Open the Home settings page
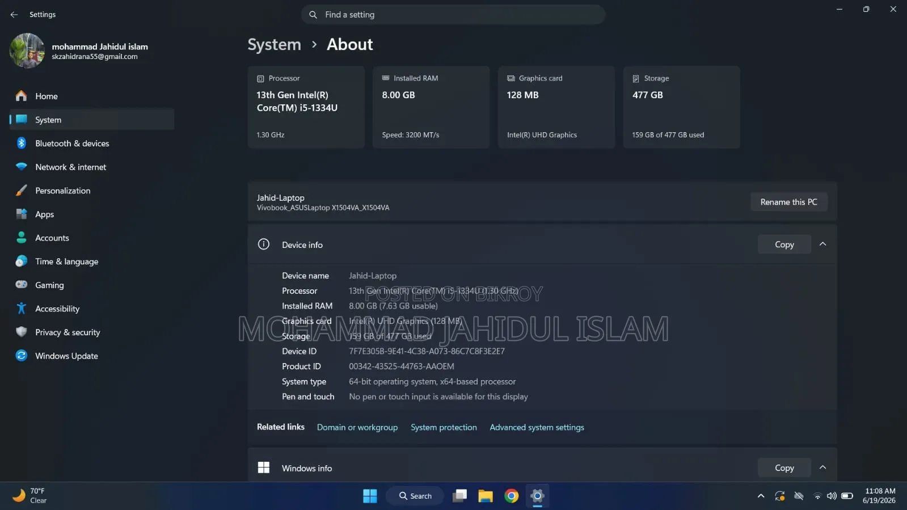The height and width of the screenshot is (510, 907). tap(92, 96)
